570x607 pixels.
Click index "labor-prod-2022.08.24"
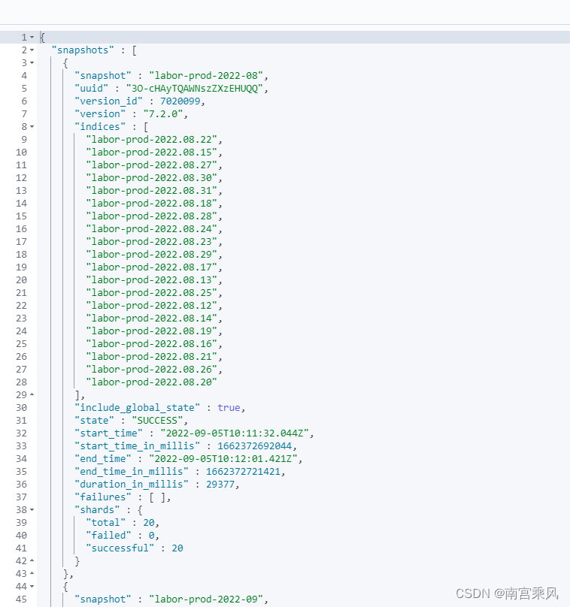point(152,229)
